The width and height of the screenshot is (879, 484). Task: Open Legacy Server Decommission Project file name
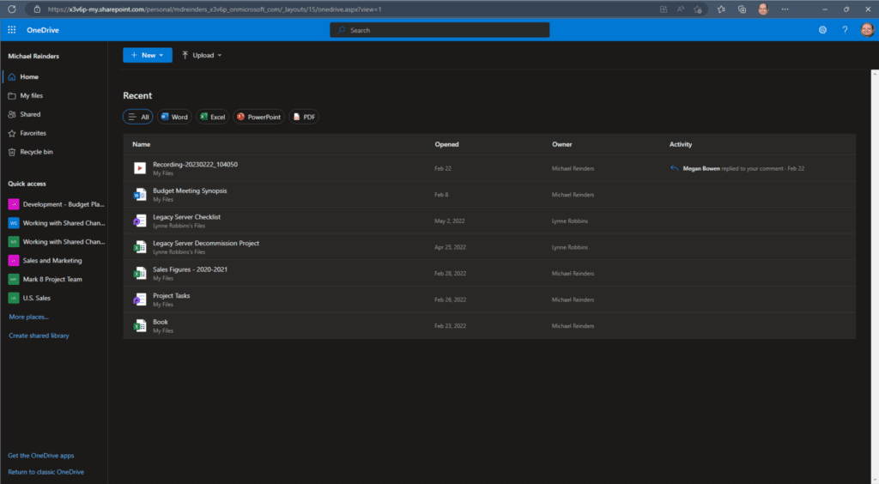pos(206,243)
